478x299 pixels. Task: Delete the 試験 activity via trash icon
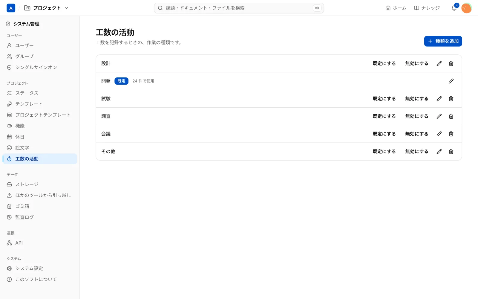[x=451, y=99]
